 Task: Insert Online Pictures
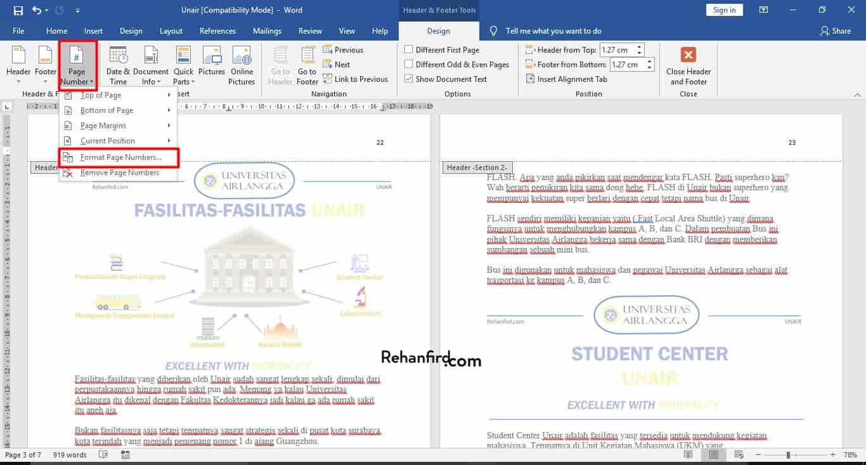click(x=242, y=66)
